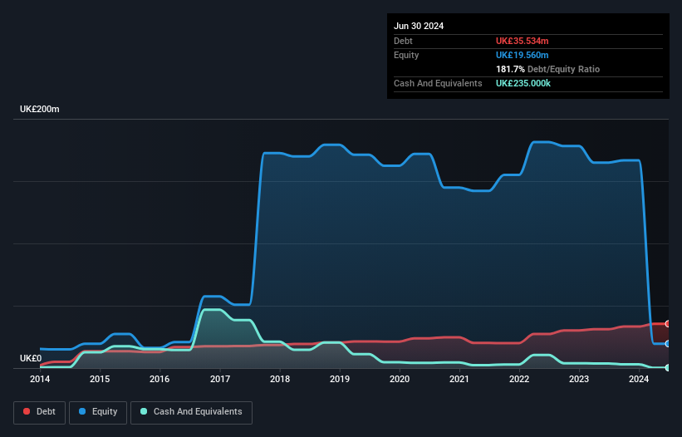Screen dimensions: 682x437
Task: Click the 2022 x-axis label
Action: 519,379
